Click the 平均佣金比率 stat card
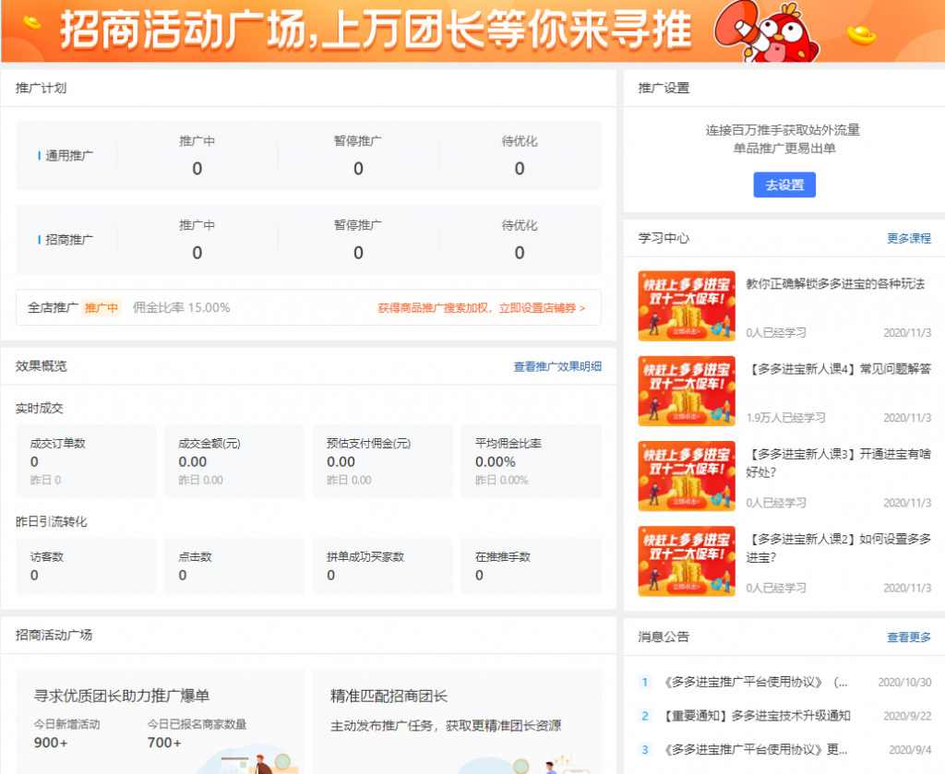The image size is (945, 774). tap(531, 461)
